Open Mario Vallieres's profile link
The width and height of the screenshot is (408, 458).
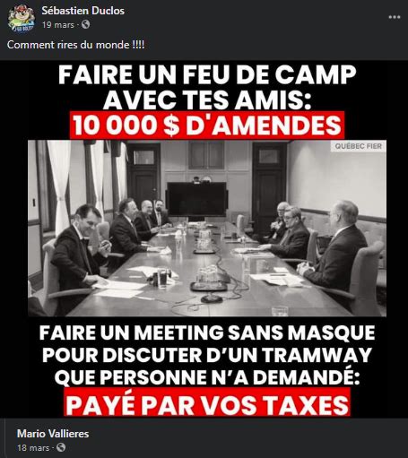(53, 434)
